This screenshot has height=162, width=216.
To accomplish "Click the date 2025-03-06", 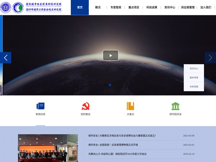I will click(x=189, y=136).
